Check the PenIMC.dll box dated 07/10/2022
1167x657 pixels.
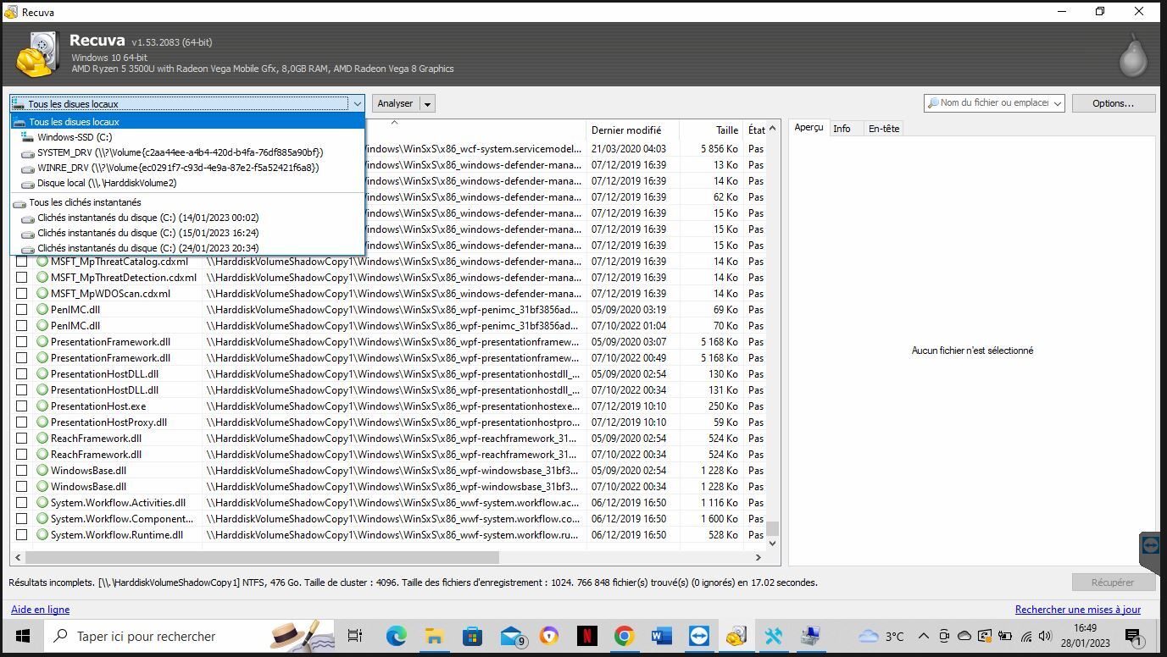coord(22,326)
